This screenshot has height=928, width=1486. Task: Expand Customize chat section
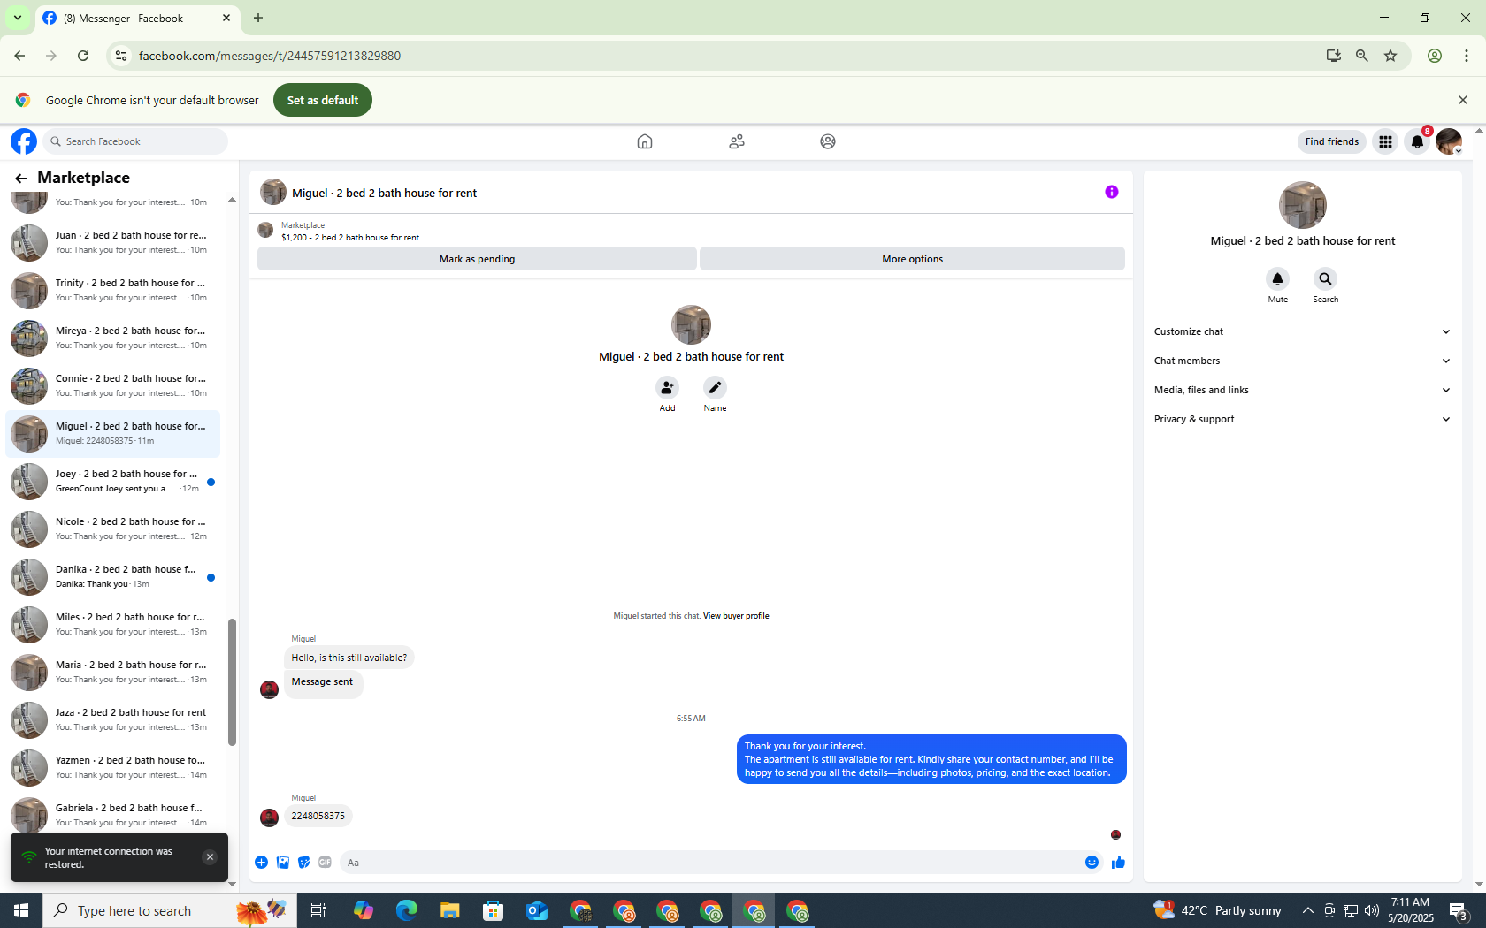[1302, 331]
